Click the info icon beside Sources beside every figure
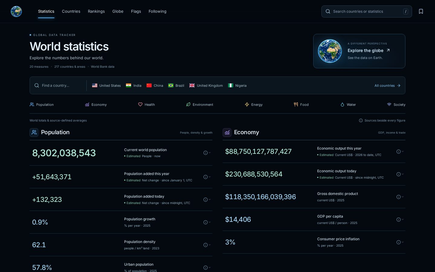 click(x=361, y=121)
